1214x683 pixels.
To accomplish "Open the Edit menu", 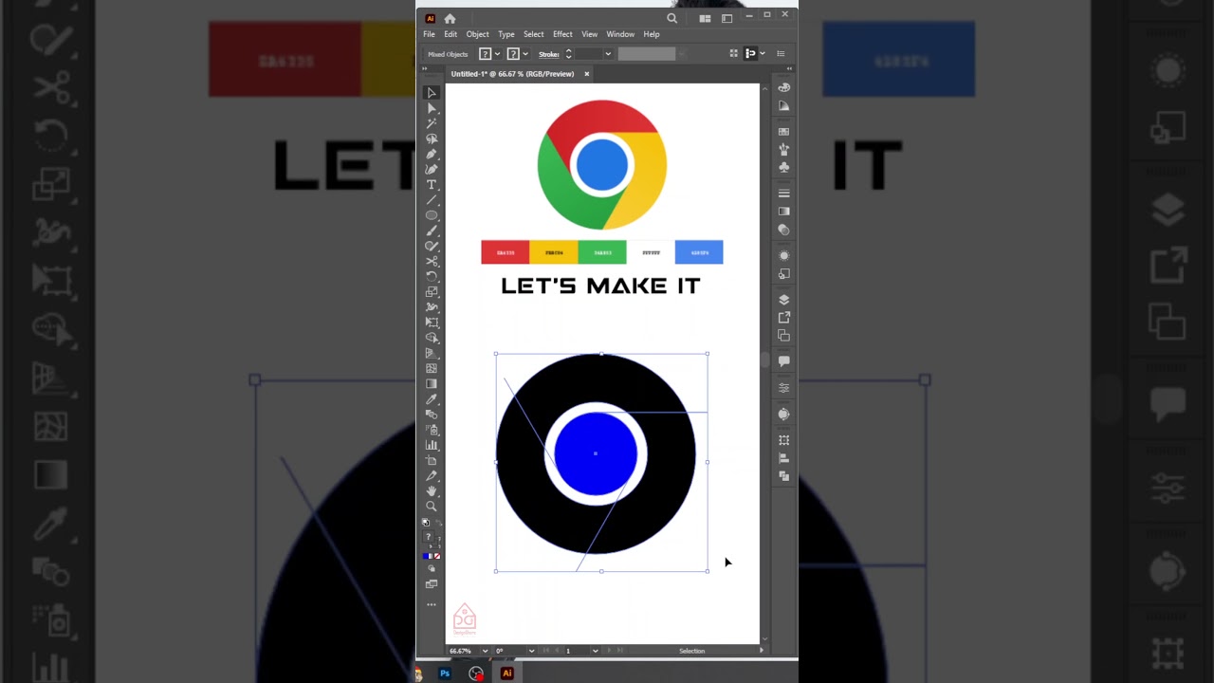I will pyautogui.click(x=451, y=34).
